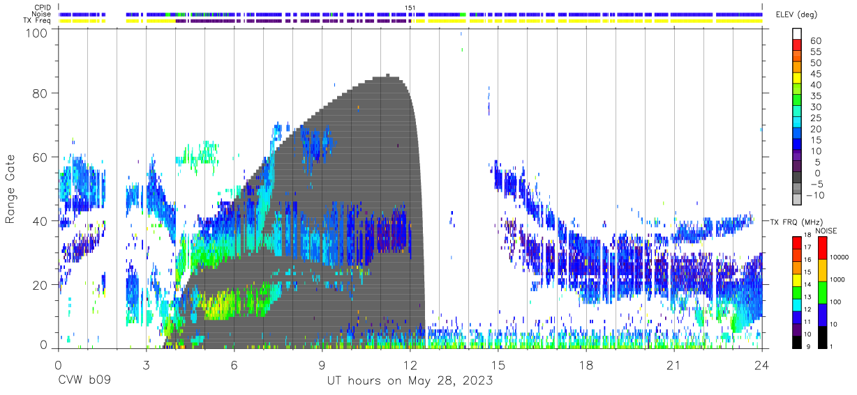Click the 1 label on NOISE colorbar
The height and width of the screenshot is (395, 857).
(830, 346)
